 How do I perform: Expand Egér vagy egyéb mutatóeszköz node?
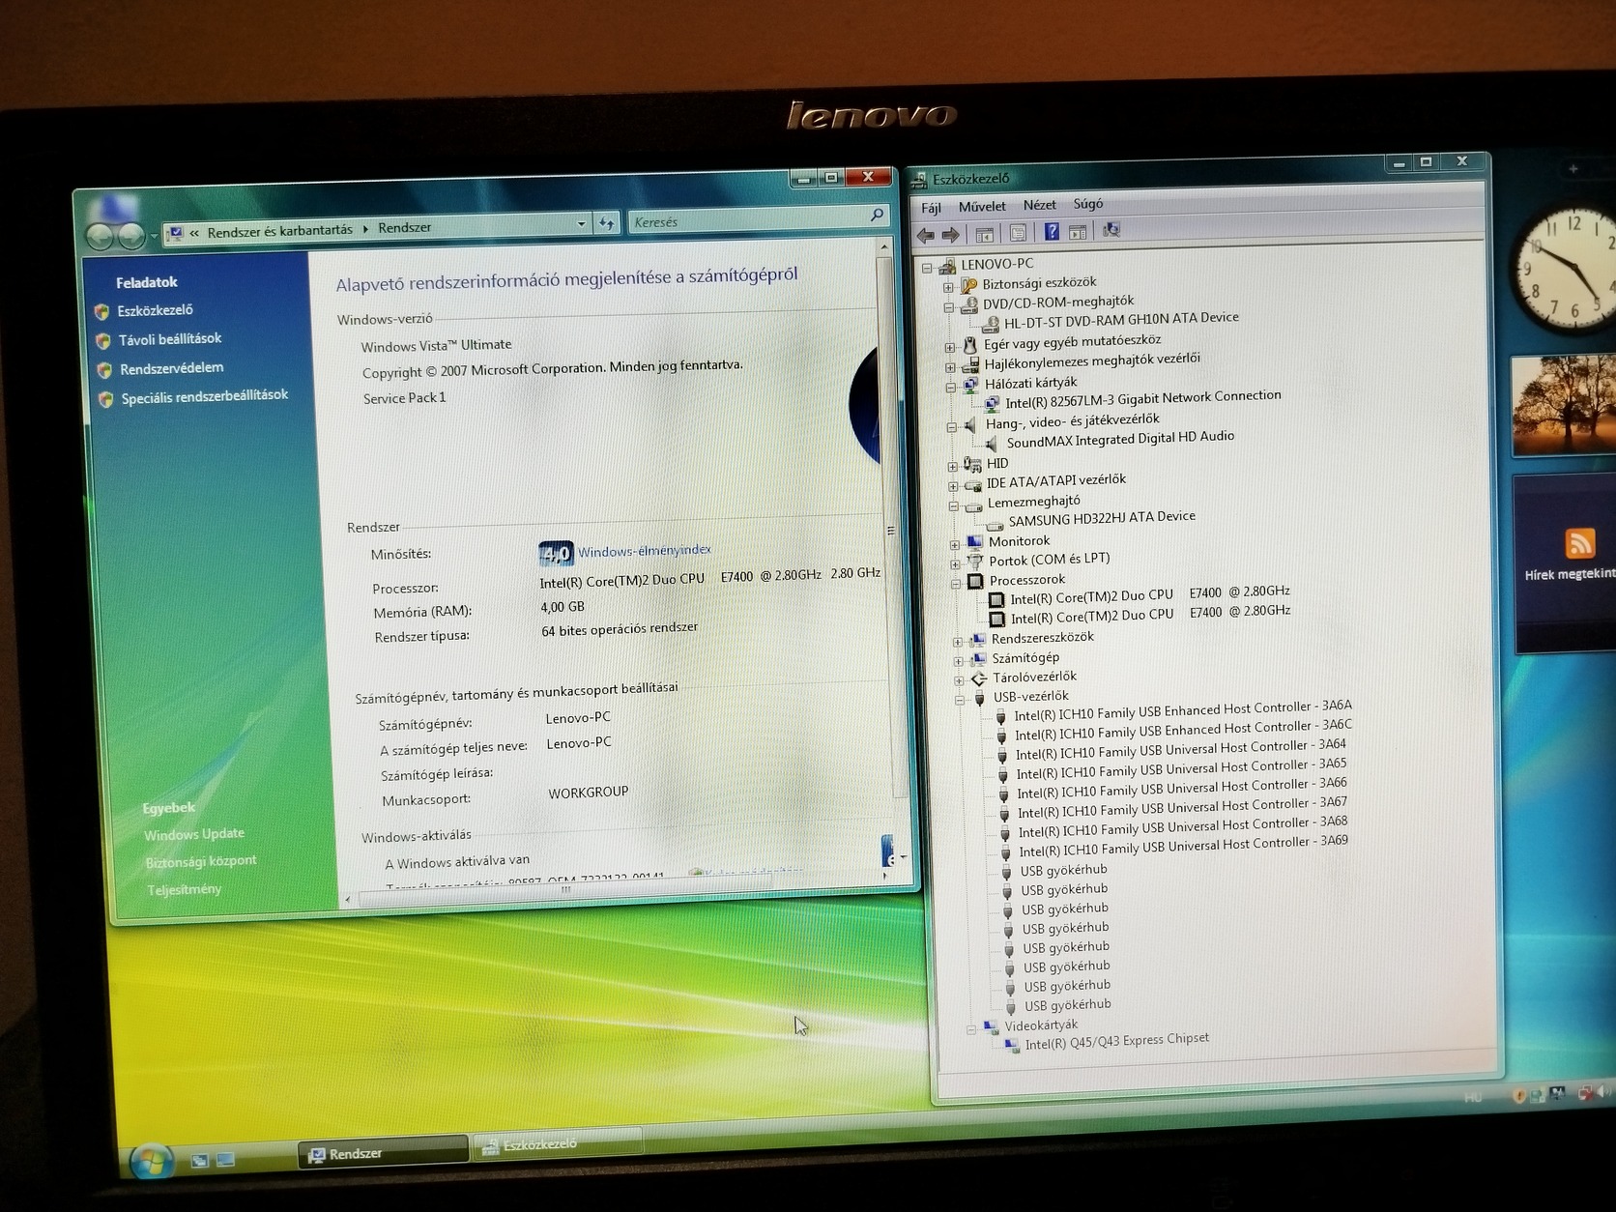(x=950, y=347)
